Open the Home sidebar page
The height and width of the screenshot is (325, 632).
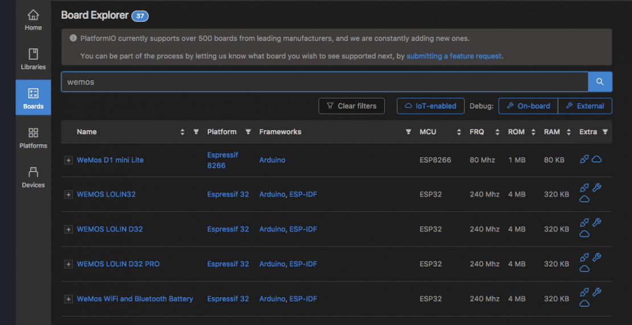tap(33, 20)
